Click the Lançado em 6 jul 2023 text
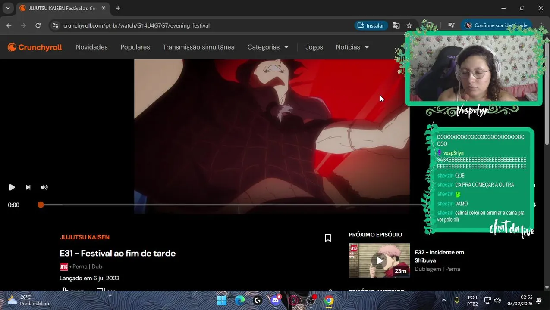The height and width of the screenshot is (310, 550). (x=89, y=278)
